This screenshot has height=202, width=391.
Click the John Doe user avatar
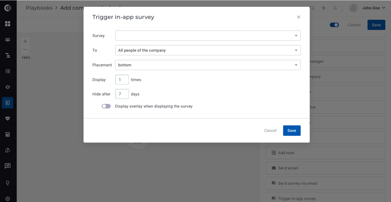coord(353,8)
